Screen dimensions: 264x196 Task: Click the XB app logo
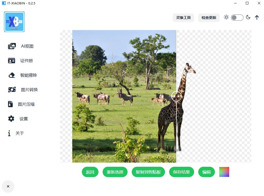tap(14, 22)
